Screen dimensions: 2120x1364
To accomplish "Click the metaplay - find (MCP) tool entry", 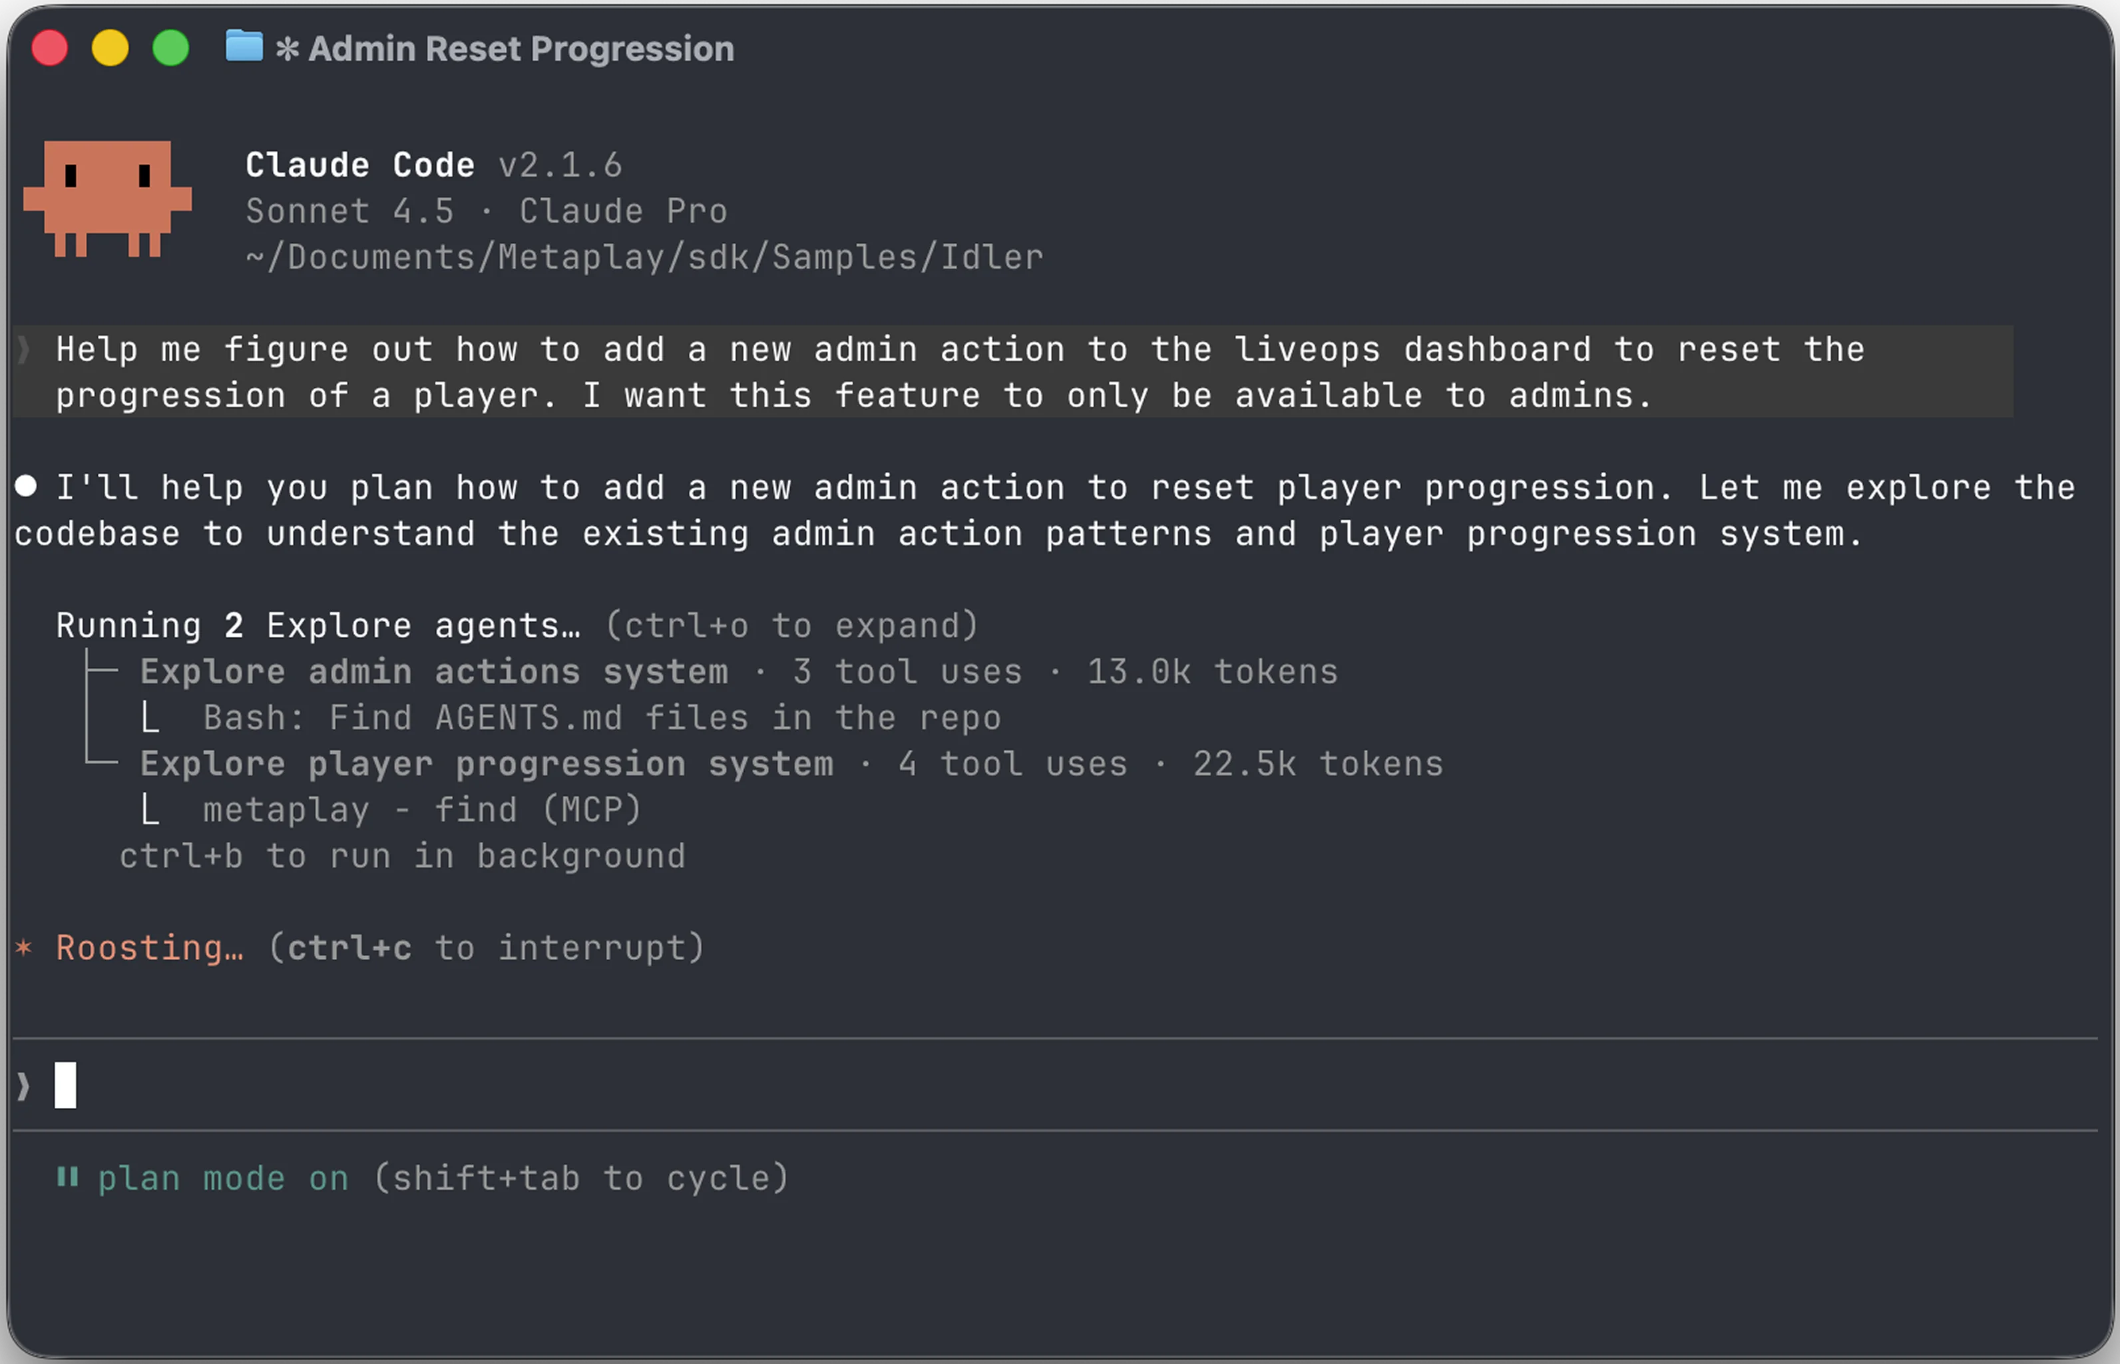I will 421,808.
